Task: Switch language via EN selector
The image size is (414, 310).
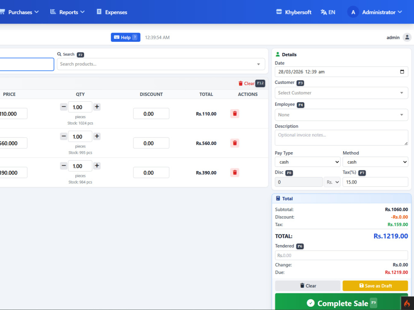Action: pyautogui.click(x=328, y=12)
